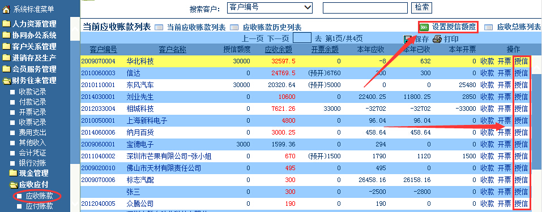
Task: Click 授信 for 宝德电子
Action: click(x=521, y=144)
